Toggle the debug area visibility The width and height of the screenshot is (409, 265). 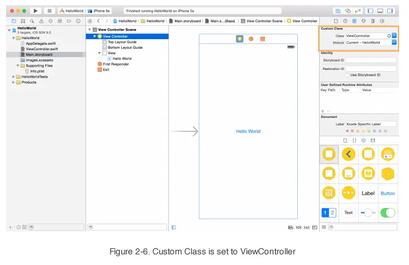click(x=380, y=11)
